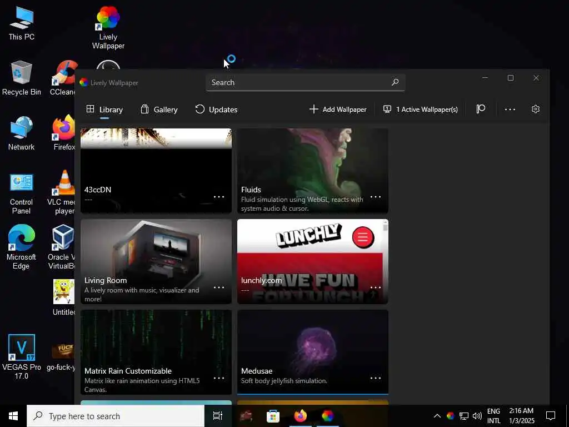Click the Add Wallpaper button

point(338,110)
